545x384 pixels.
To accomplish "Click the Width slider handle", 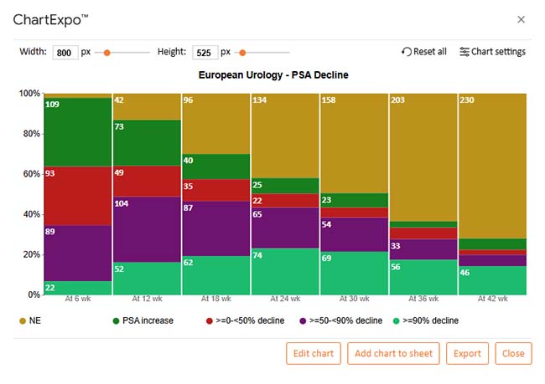I will point(107,53).
